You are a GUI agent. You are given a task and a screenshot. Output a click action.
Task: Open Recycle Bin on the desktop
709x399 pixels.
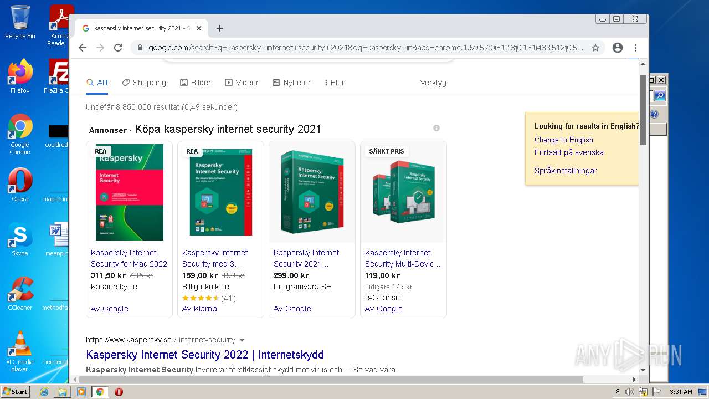point(20,22)
